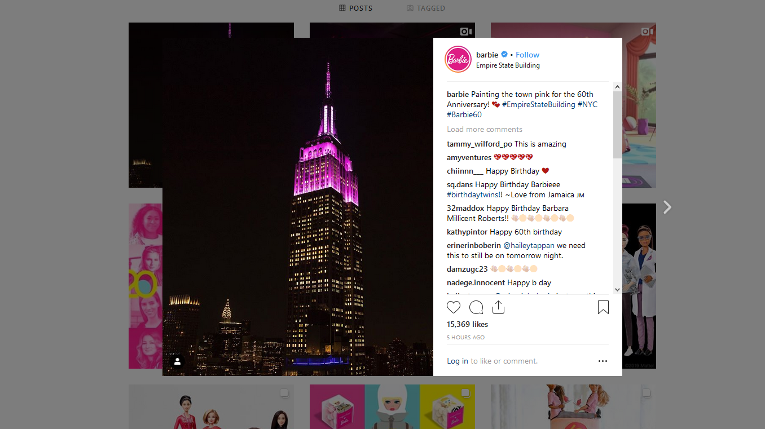Click the comments scrollbar thumb

click(617, 125)
